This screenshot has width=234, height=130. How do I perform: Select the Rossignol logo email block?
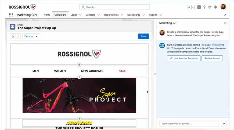pos(79,54)
